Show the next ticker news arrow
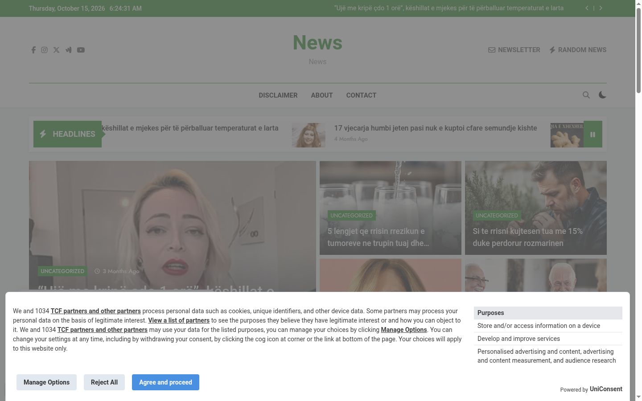The image size is (642, 401). [x=601, y=8]
